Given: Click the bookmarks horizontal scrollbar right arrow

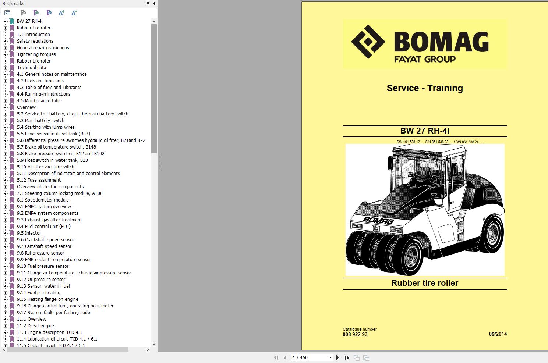Looking at the screenshot, I should [148, 350].
